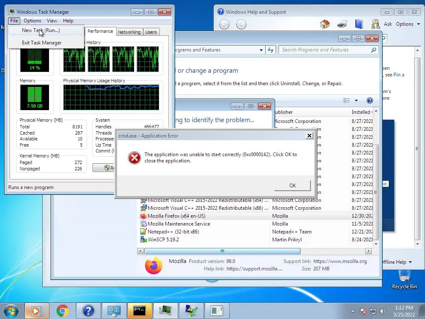Click the WinSCP program icon in list
This screenshot has width=425, height=319.
tap(143, 240)
